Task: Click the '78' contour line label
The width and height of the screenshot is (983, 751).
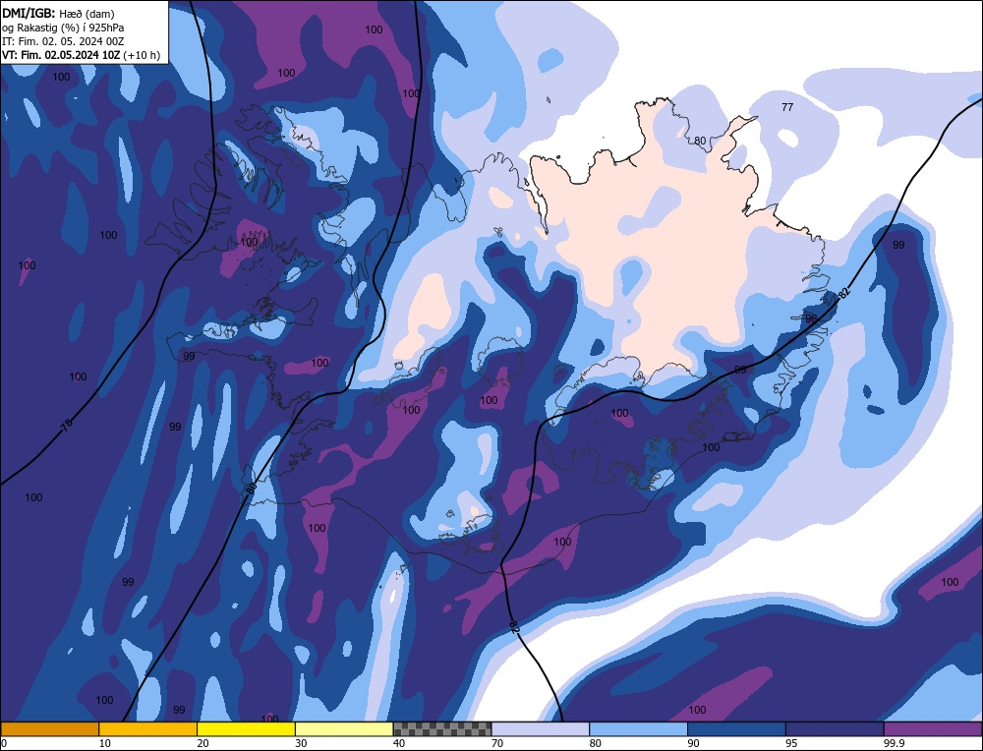Action: (x=67, y=425)
